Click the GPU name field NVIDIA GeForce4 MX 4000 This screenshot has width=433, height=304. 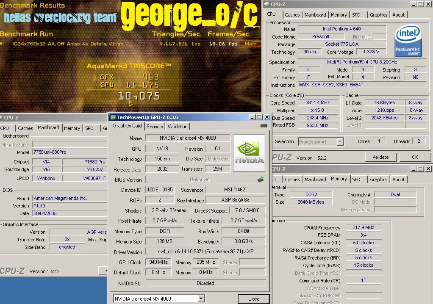[188, 138]
